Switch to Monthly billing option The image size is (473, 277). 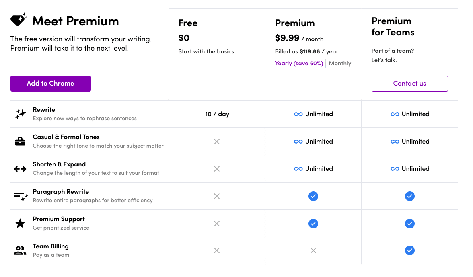340,63
